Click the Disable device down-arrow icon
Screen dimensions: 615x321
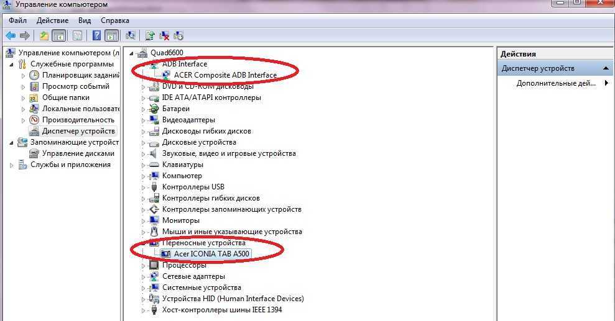tap(178, 36)
